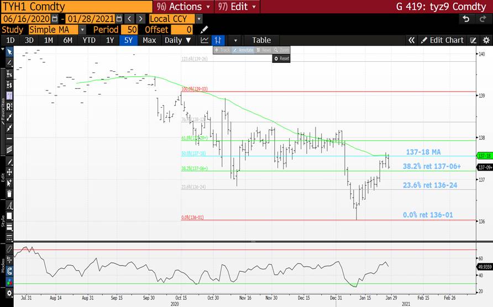Open calendar picker for start date

tap(54, 19)
